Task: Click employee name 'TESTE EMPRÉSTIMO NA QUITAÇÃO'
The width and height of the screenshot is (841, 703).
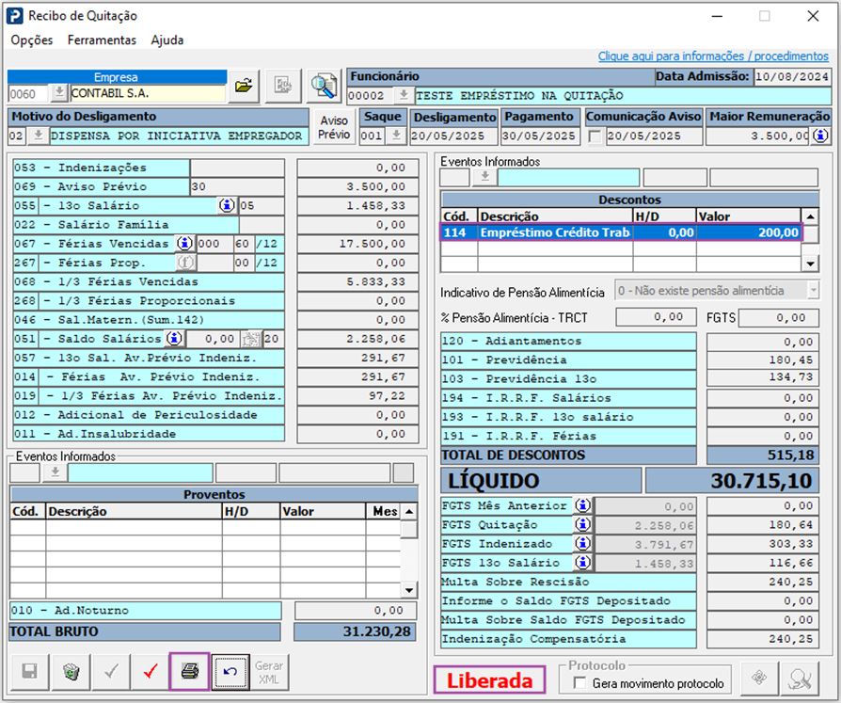Action: tap(519, 96)
